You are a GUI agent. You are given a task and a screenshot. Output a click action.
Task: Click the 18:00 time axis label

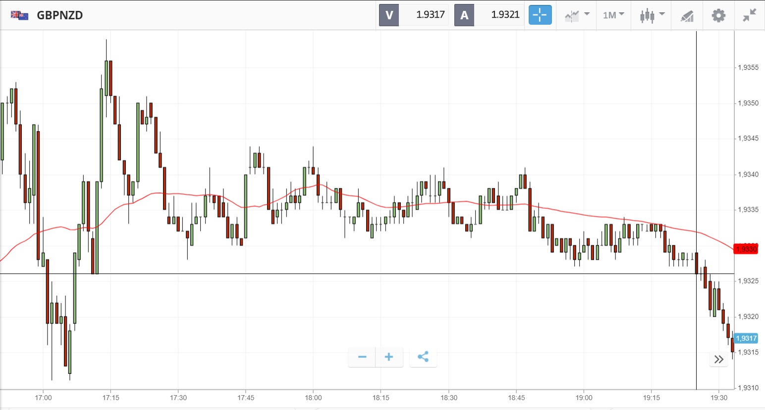coord(313,398)
